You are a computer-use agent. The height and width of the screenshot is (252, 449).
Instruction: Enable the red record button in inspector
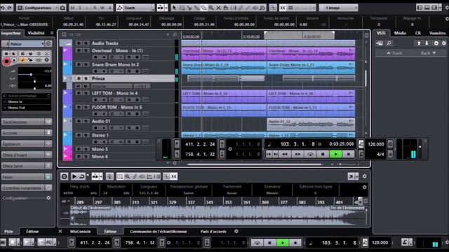pos(6,61)
